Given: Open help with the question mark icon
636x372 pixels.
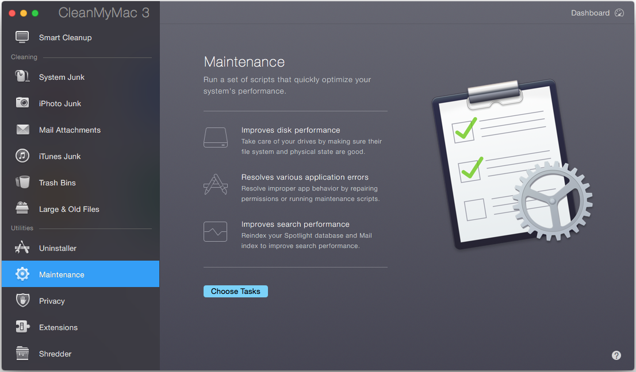Looking at the screenshot, I should pyautogui.click(x=616, y=355).
